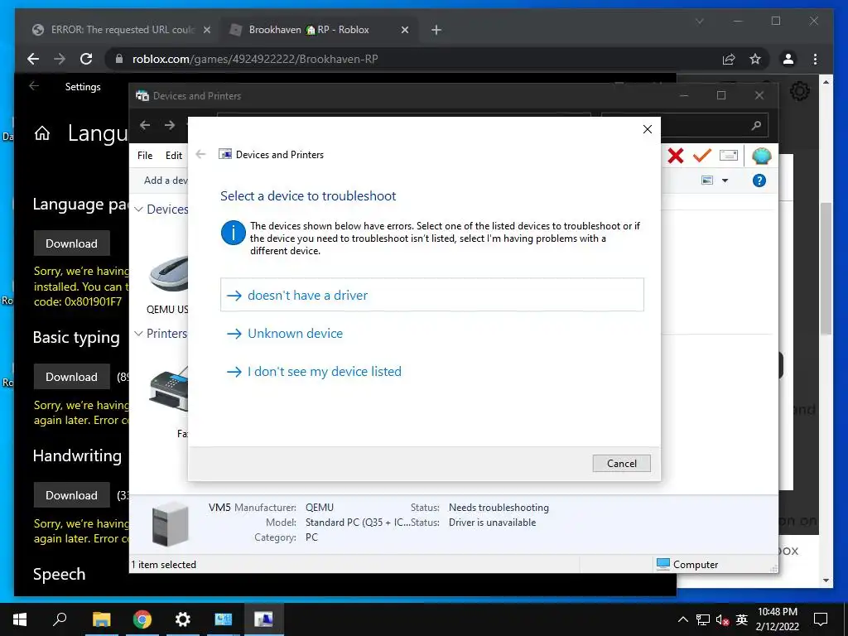Click the Download button under Handwriting
This screenshot has width=848, height=636.
click(71, 495)
